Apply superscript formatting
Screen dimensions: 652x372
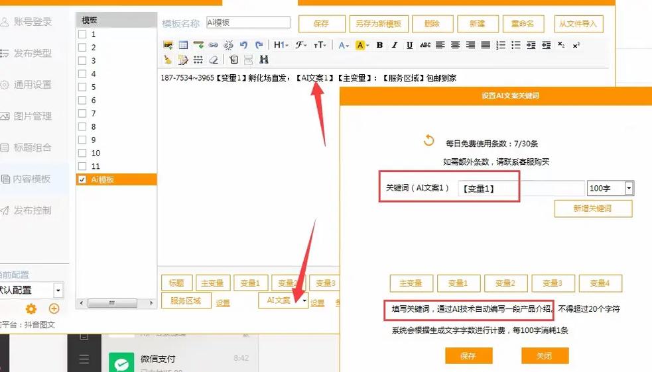point(576,45)
